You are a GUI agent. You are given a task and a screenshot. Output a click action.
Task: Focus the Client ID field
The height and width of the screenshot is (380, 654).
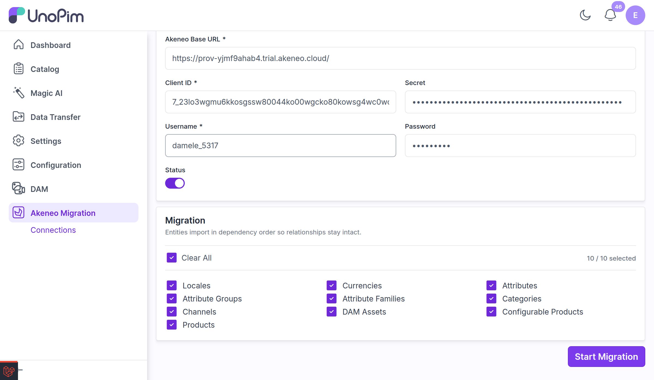click(x=280, y=102)
